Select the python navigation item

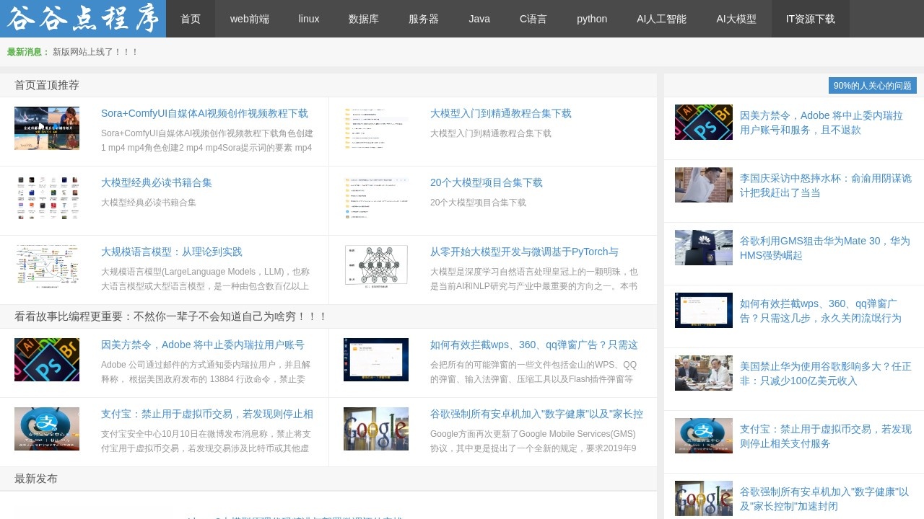[x=592, y=19]
